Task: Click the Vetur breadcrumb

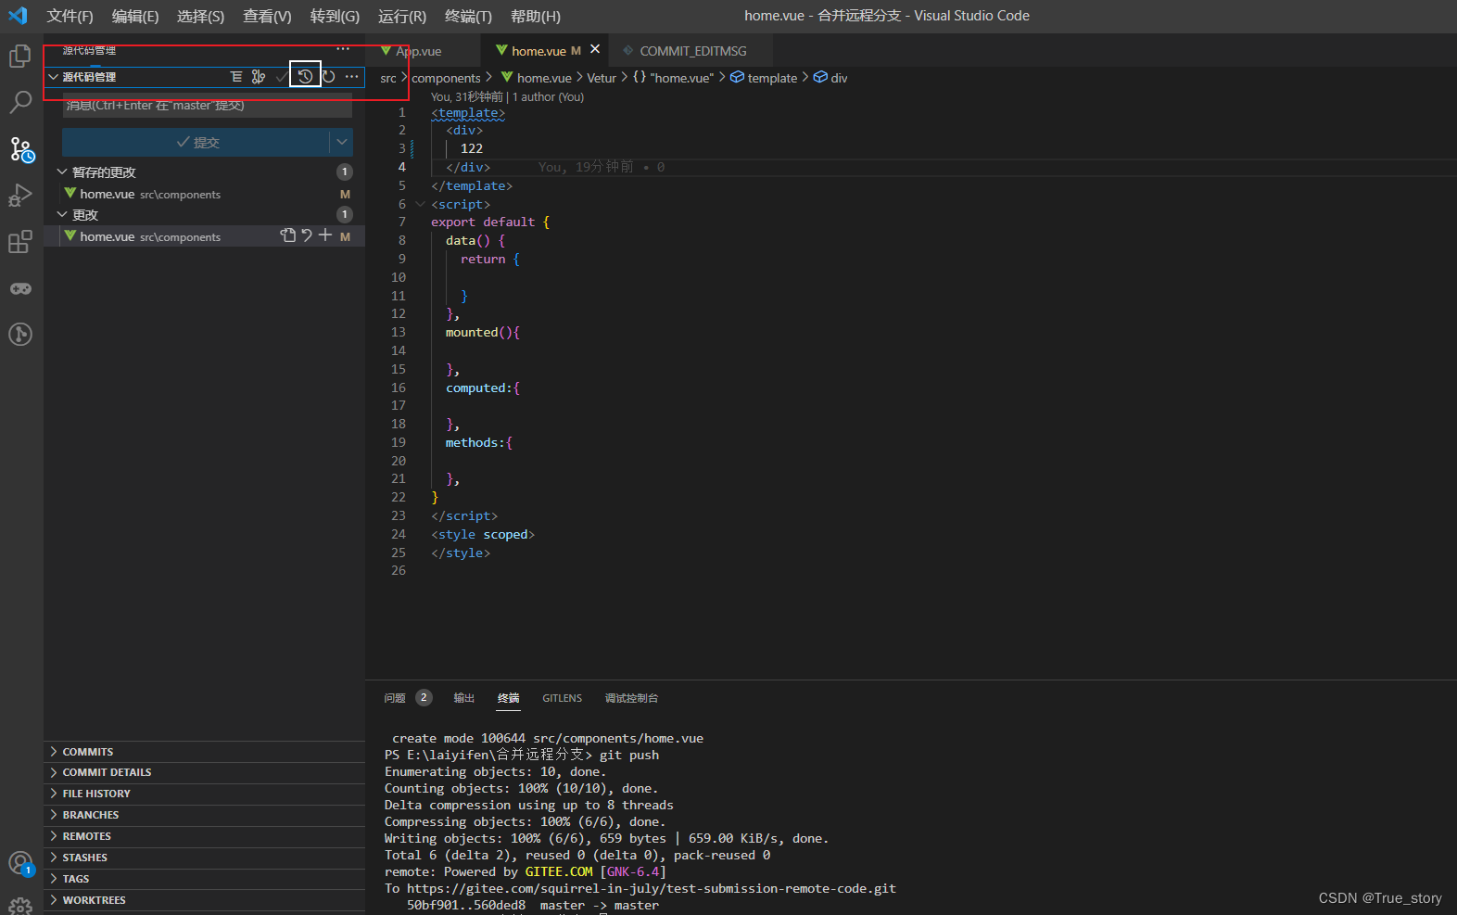Action: pos(602,78)
